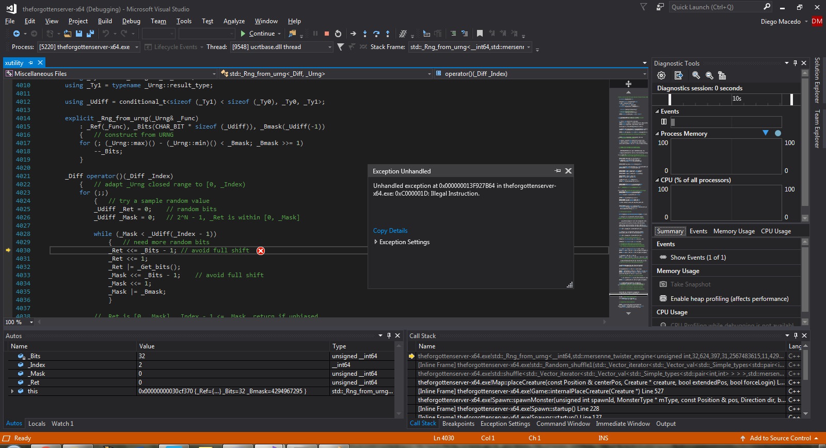Open the Analyze menu

pos(234,21)
